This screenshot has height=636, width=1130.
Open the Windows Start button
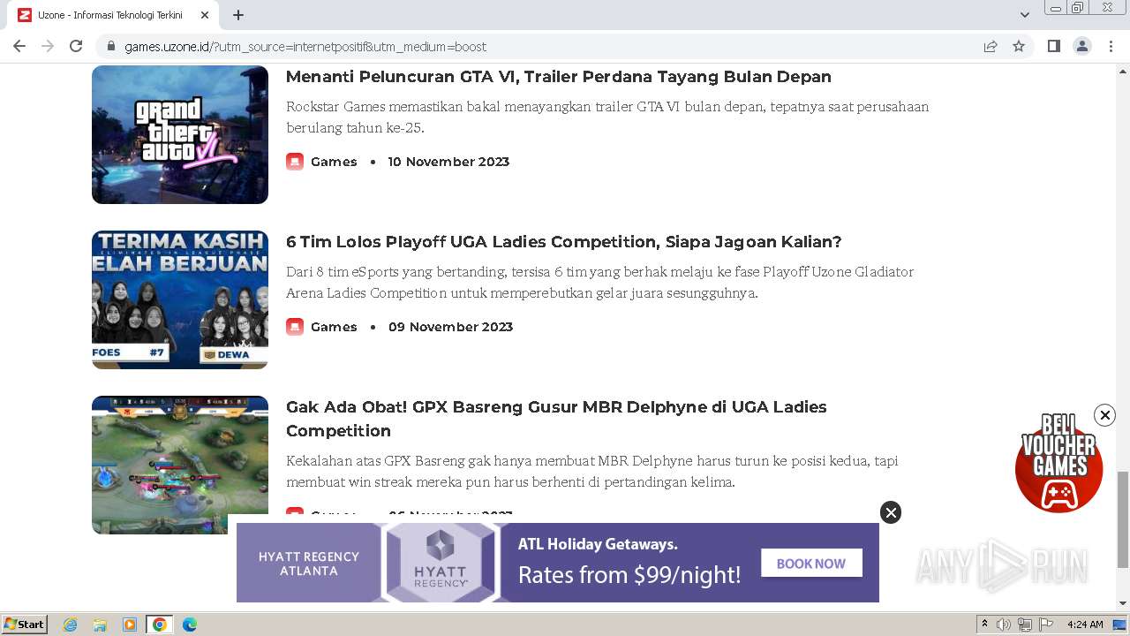click(x=24, y=624)
